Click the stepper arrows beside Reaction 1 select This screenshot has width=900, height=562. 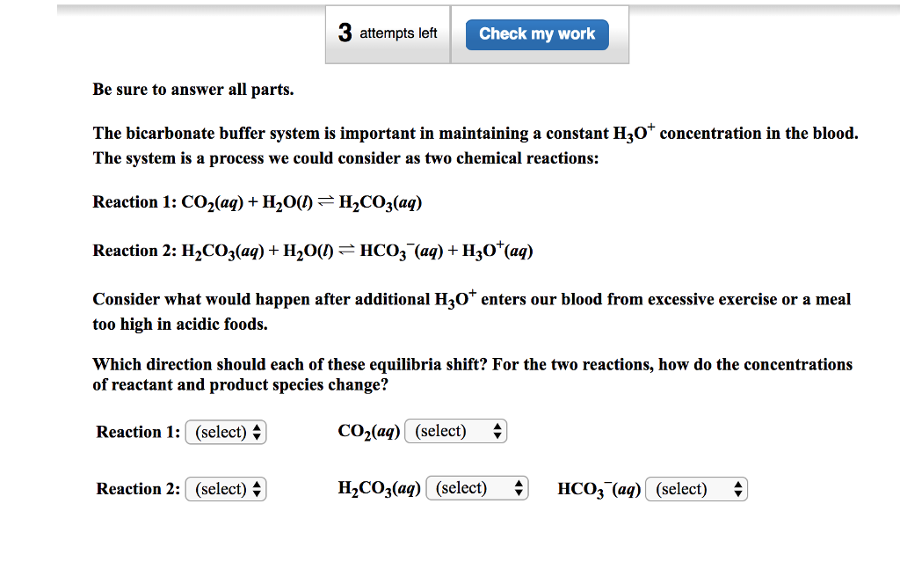pyautogui.click(x=257, y=432)
